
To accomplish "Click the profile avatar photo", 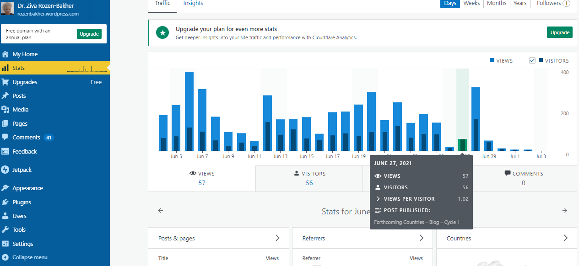I will [7, 10].
